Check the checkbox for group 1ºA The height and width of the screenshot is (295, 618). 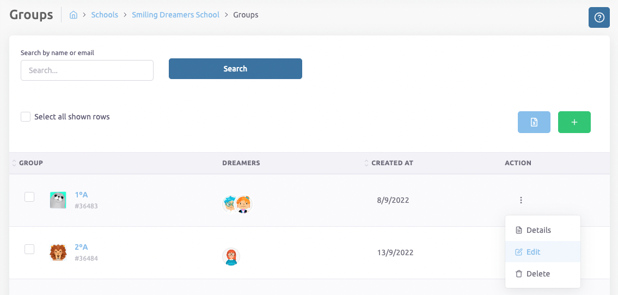coord(29,197)
